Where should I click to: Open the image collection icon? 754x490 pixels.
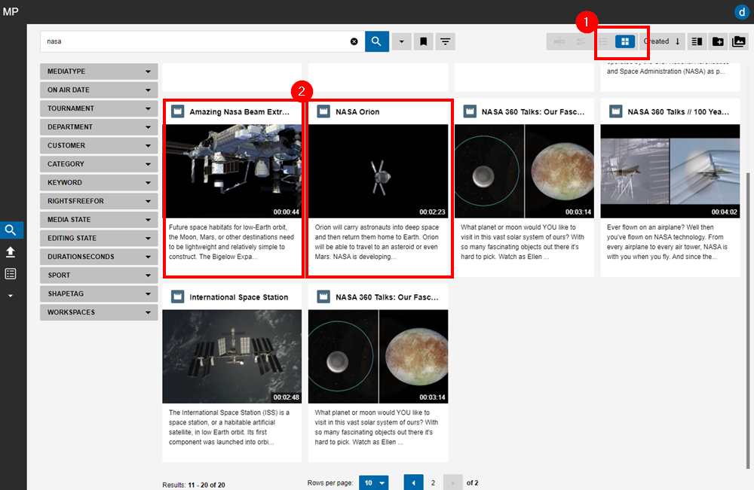click(x=739, y=41)
